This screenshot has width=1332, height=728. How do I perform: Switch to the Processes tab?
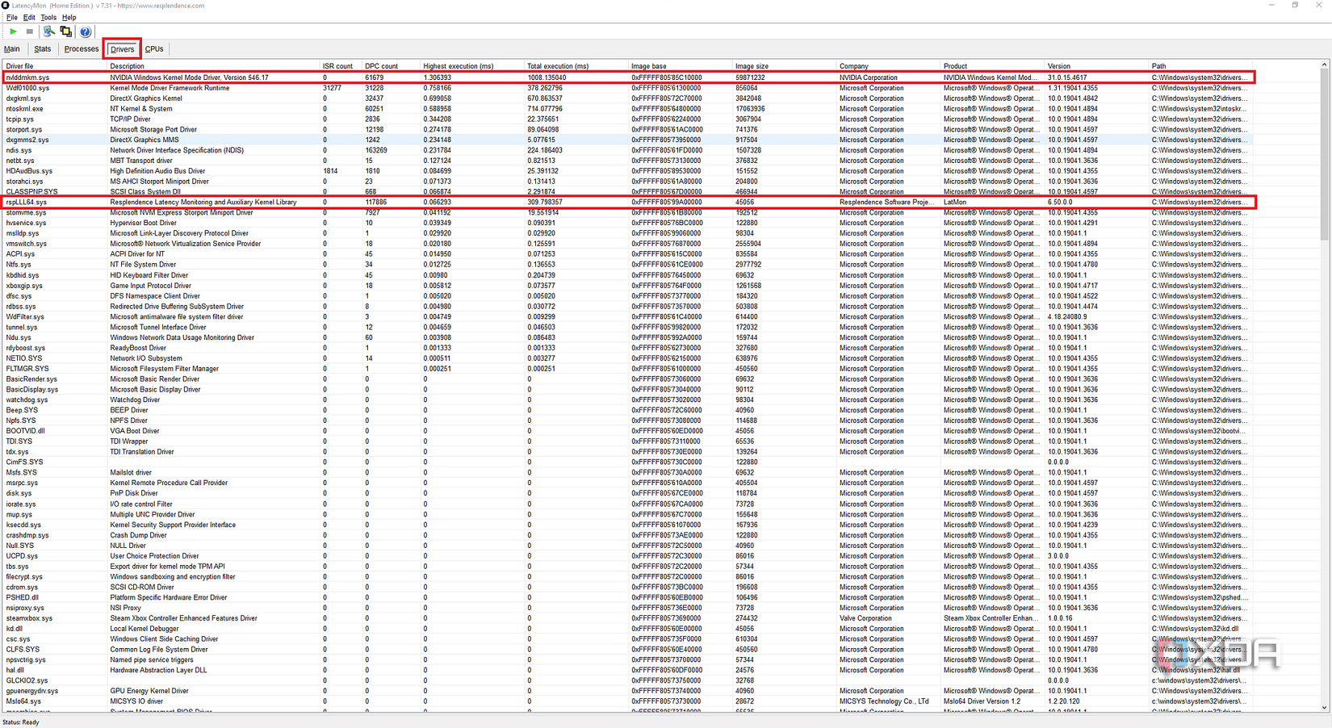point(81,48)
